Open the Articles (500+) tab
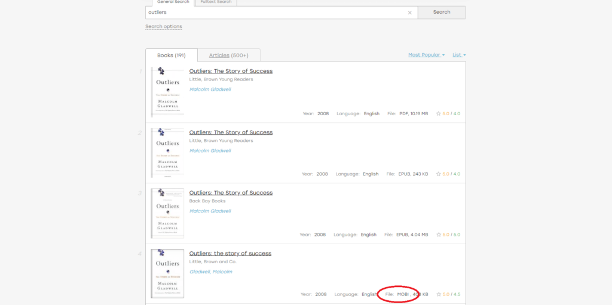 (229, 56)
